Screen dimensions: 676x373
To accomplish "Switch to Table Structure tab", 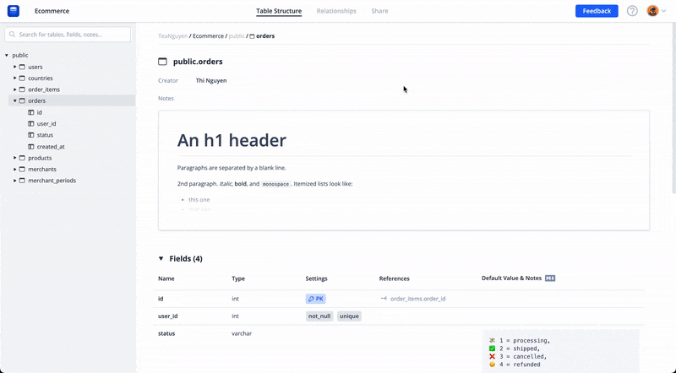I will pos(279,11).
